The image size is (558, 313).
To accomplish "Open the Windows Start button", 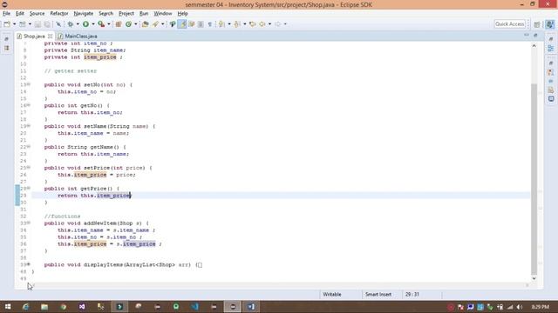I will pyautogui.click(x=8, y=307).
